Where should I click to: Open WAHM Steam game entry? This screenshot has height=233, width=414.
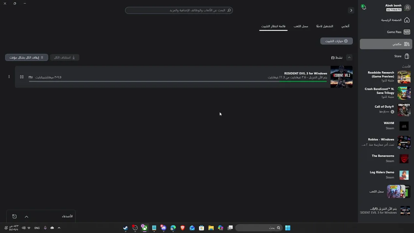386,126
